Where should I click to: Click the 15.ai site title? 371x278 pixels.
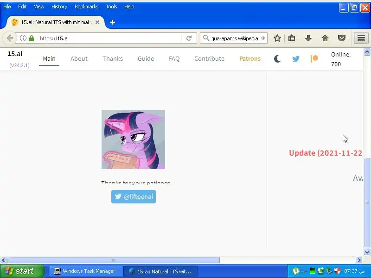15,54
